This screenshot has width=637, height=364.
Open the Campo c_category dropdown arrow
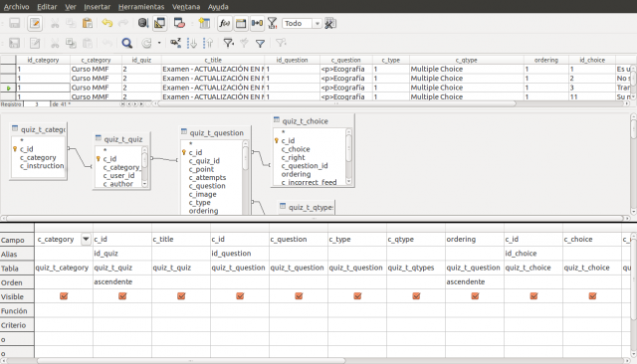click(x=87, y=239)
